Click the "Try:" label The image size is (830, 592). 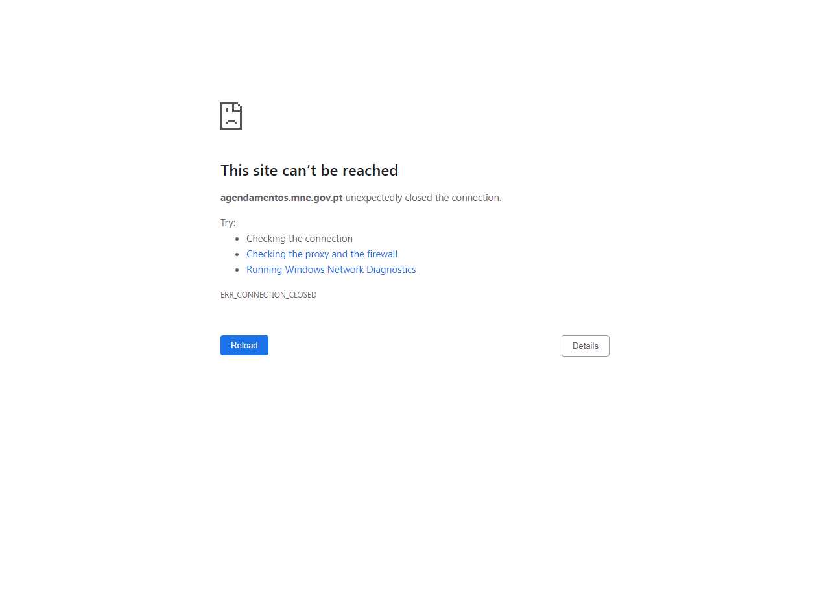pyautogui.click(x=228, y=223)
